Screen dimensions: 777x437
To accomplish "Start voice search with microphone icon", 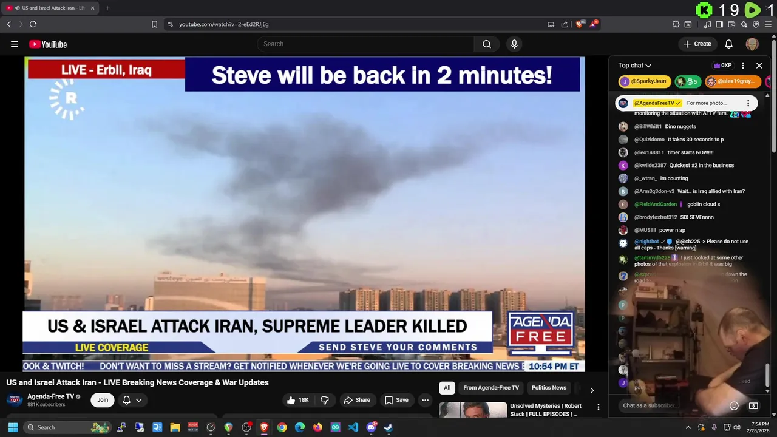I will (x=514, y=44).
